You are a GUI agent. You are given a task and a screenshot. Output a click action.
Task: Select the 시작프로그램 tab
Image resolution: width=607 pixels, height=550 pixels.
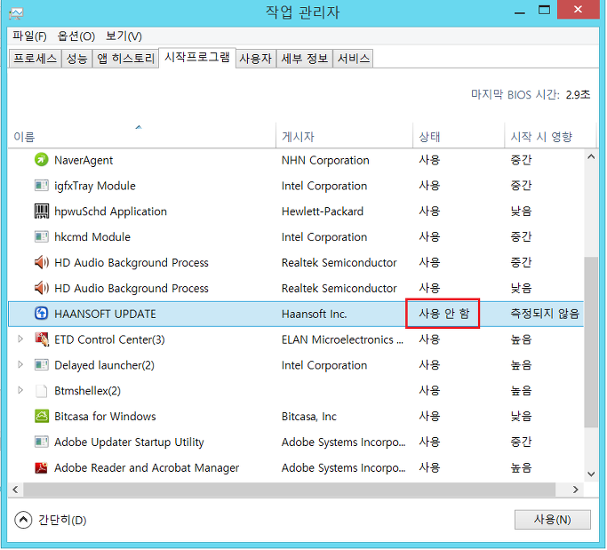point(197,57)
